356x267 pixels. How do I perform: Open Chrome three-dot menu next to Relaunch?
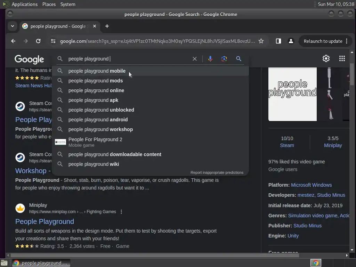[x=347, y=41]
